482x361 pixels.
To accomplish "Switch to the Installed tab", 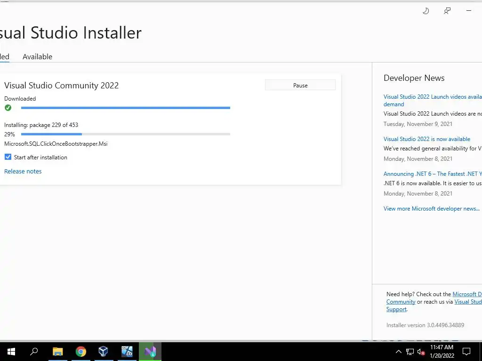I will [x=5, y=57].
